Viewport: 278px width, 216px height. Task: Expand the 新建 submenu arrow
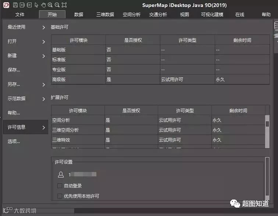click(x=44, y=56)
